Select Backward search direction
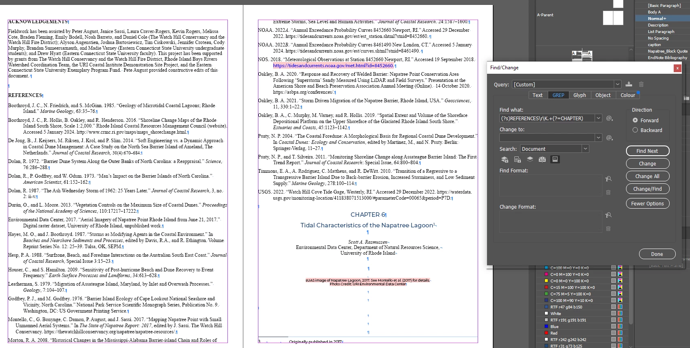The image size is (690, 348). pos(635,130)
